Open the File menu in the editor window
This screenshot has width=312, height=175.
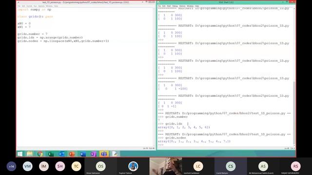click(x=19, y=6)
